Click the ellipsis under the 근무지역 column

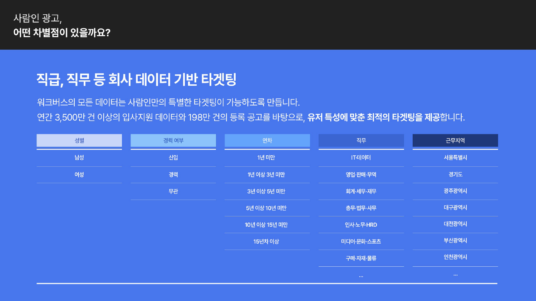455,275
